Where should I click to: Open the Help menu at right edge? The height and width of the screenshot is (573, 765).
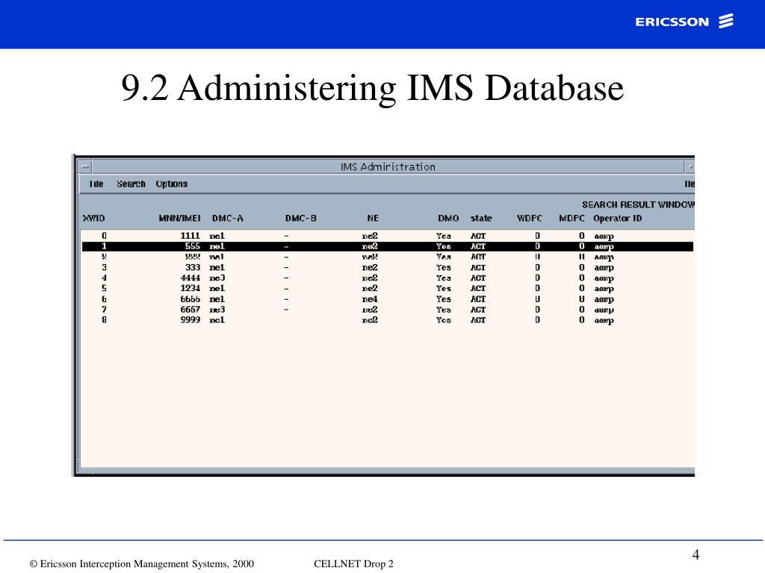pos(690,184)
